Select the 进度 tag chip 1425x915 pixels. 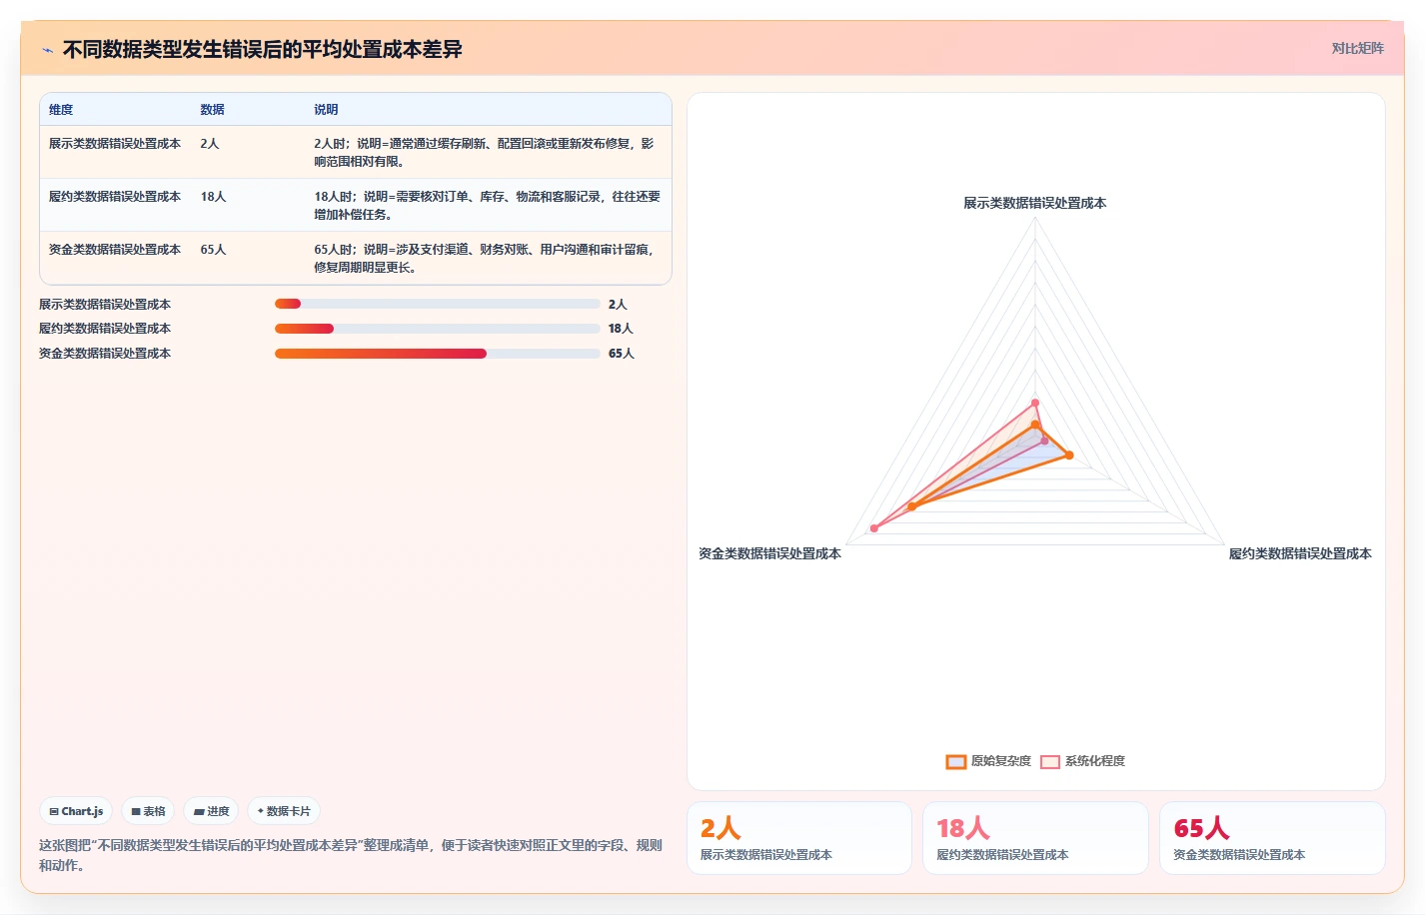click(211, 811)
